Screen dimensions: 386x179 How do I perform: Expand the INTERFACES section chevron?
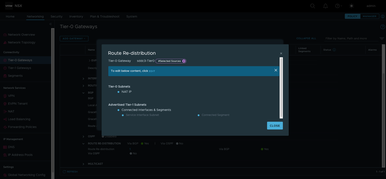pos(83,79)
